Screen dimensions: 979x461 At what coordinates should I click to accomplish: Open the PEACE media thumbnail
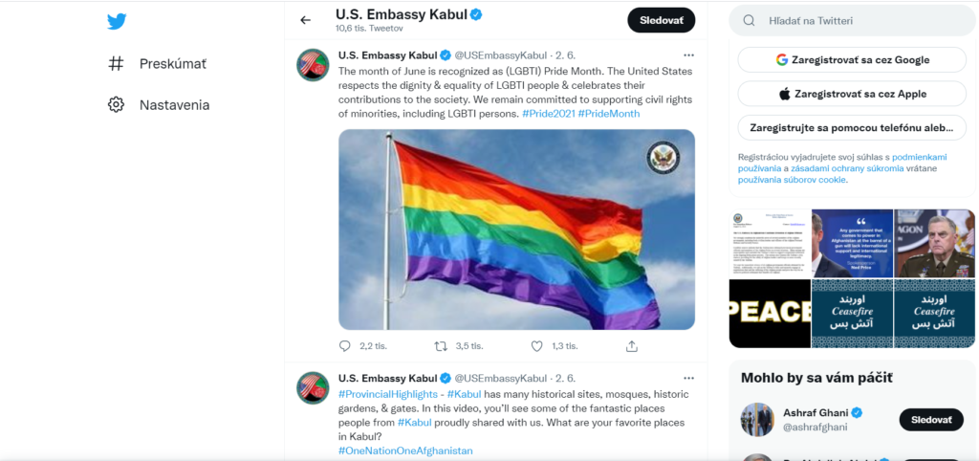pos(770,313)
